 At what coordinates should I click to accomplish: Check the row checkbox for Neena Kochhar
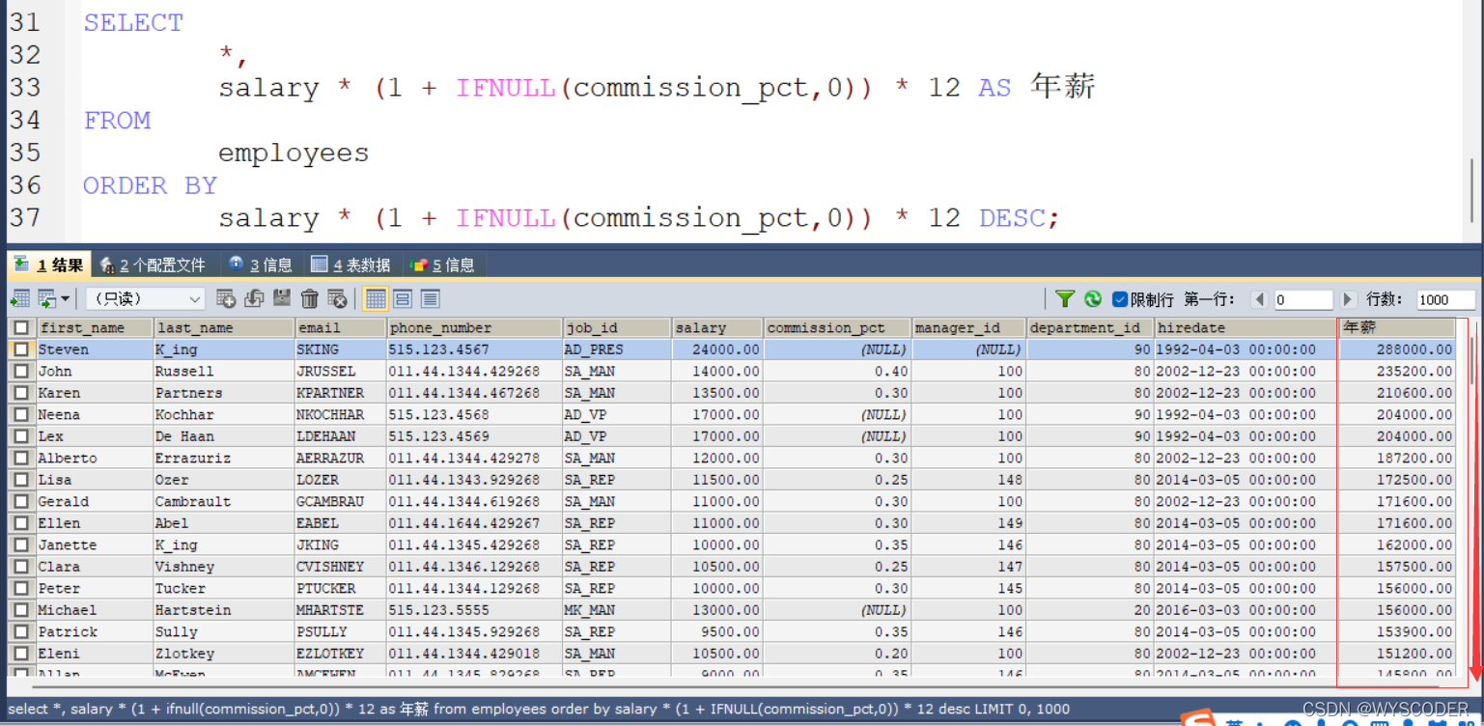(21, 415)
